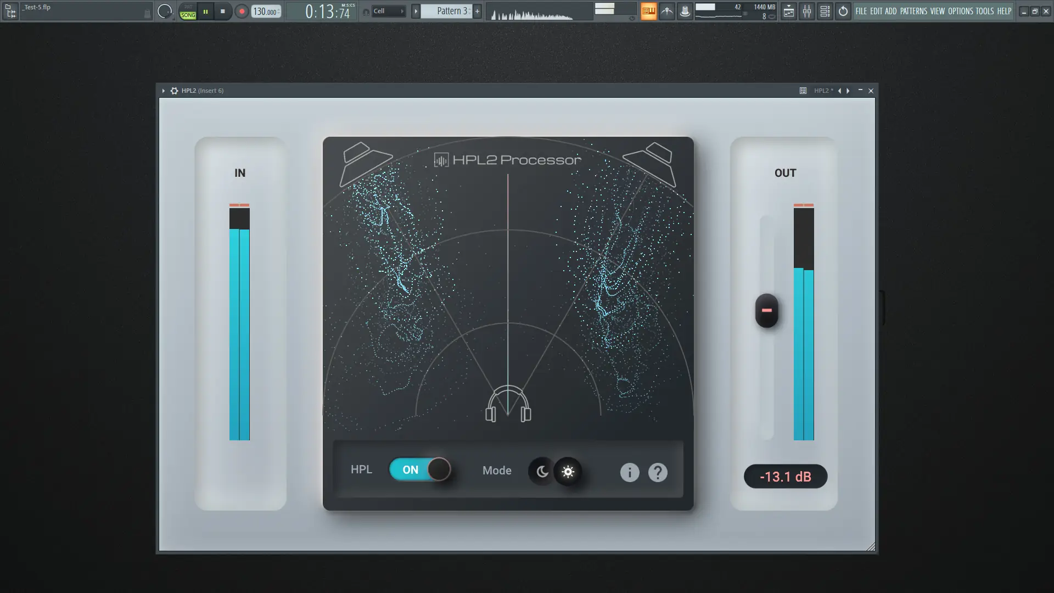Screen dimensions: 1054x593
Task: Open plugin options arrow menu
Action: point(163,91)
